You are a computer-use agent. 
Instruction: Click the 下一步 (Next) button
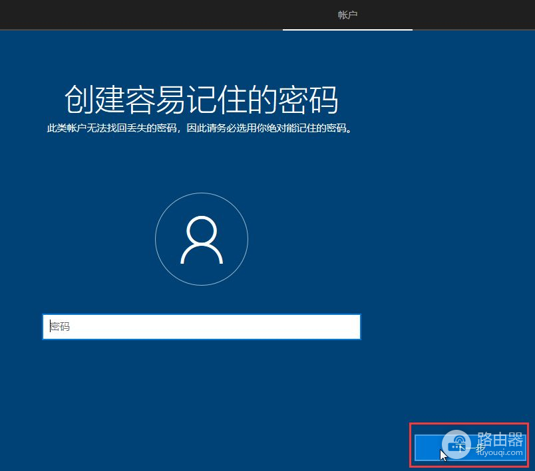470,447
